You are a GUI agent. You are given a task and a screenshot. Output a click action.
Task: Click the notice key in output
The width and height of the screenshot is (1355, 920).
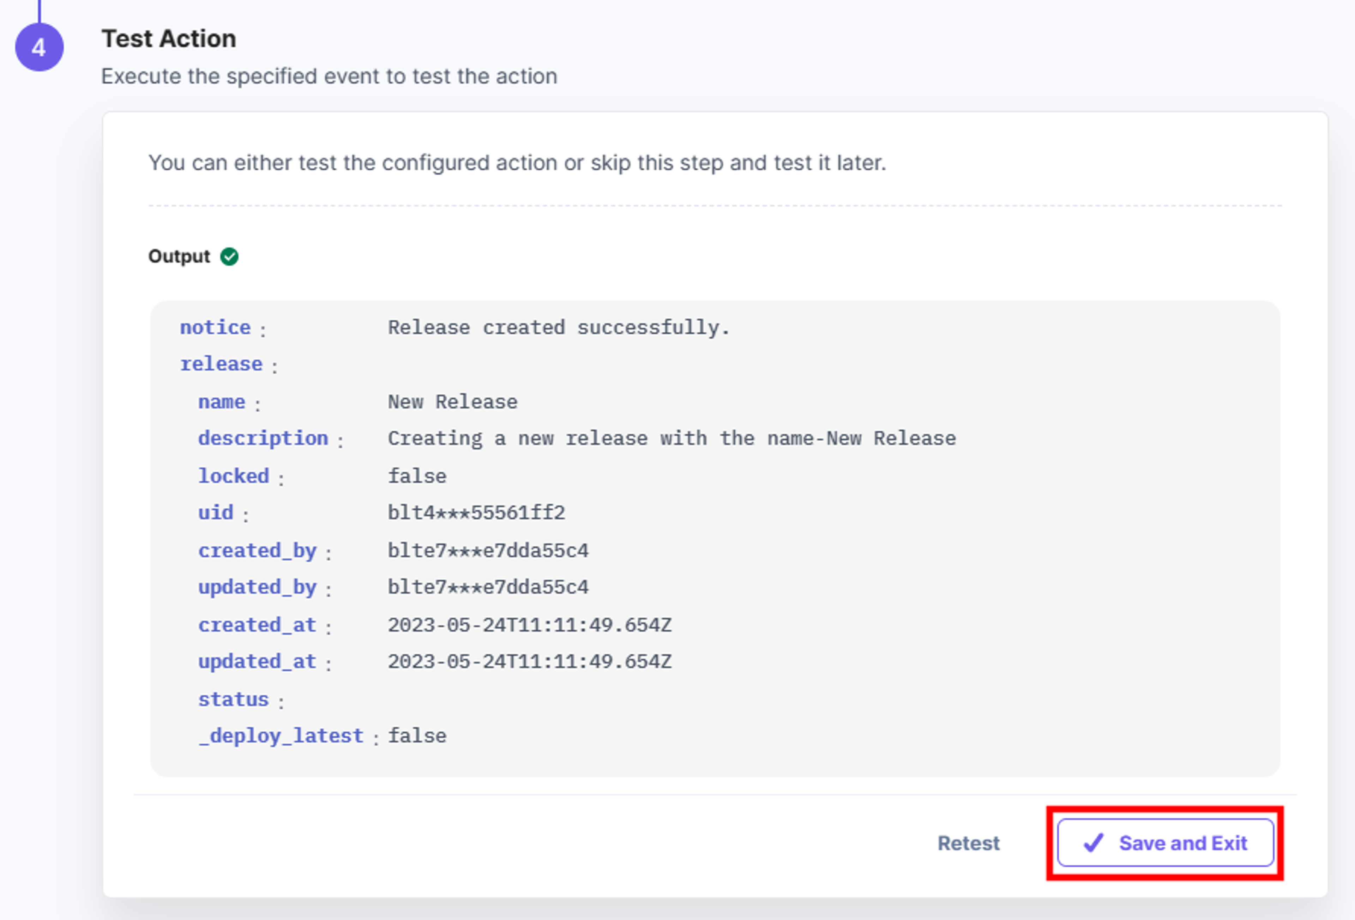click(215, 328)
